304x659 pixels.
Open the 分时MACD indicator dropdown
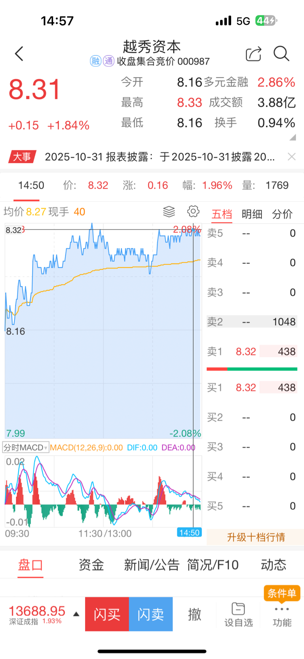click(x=26, y=448)
